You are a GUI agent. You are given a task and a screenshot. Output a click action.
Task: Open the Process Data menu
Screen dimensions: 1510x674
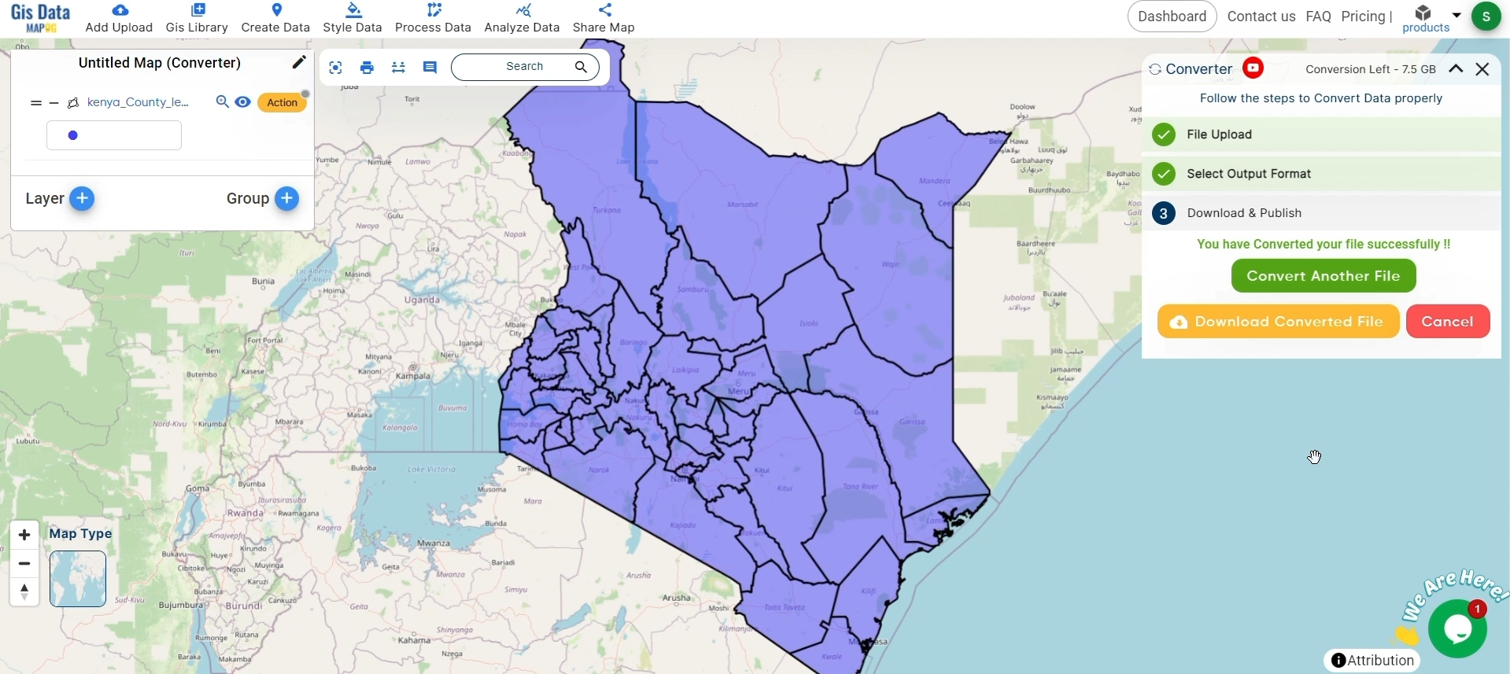433,18
